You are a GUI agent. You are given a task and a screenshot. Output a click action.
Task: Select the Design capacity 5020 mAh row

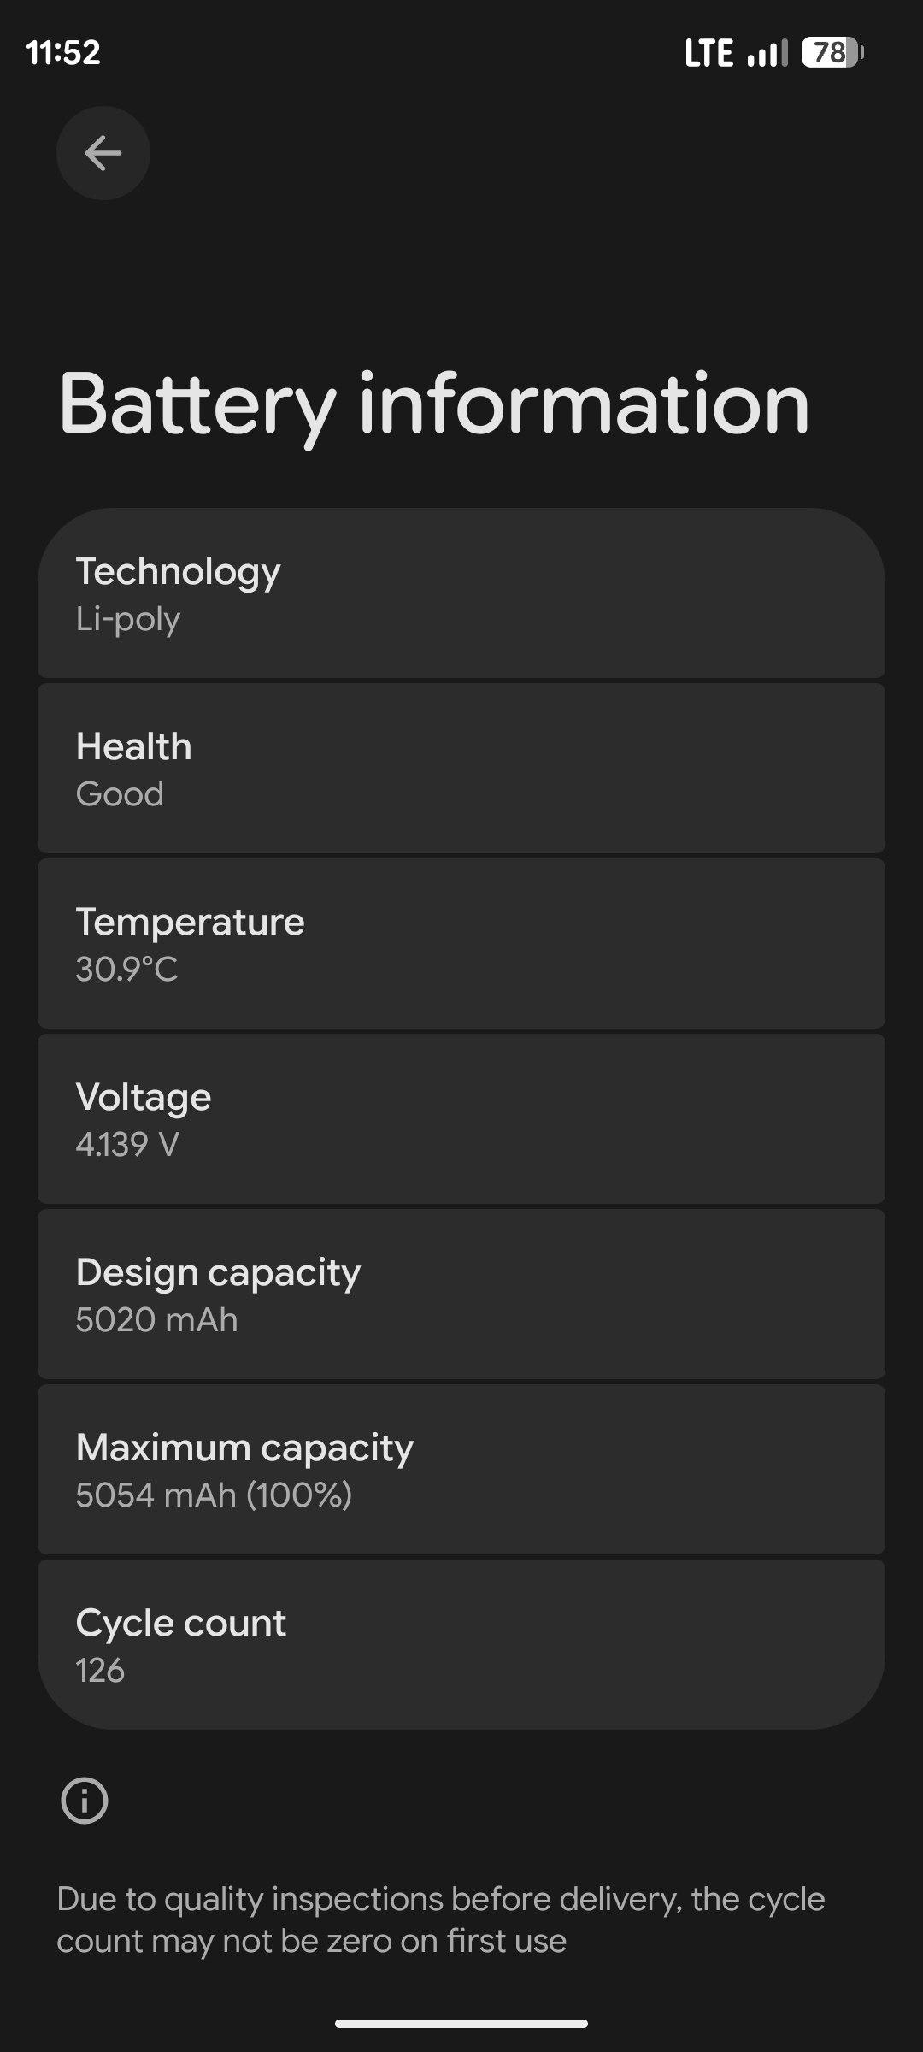[461, 1295]
